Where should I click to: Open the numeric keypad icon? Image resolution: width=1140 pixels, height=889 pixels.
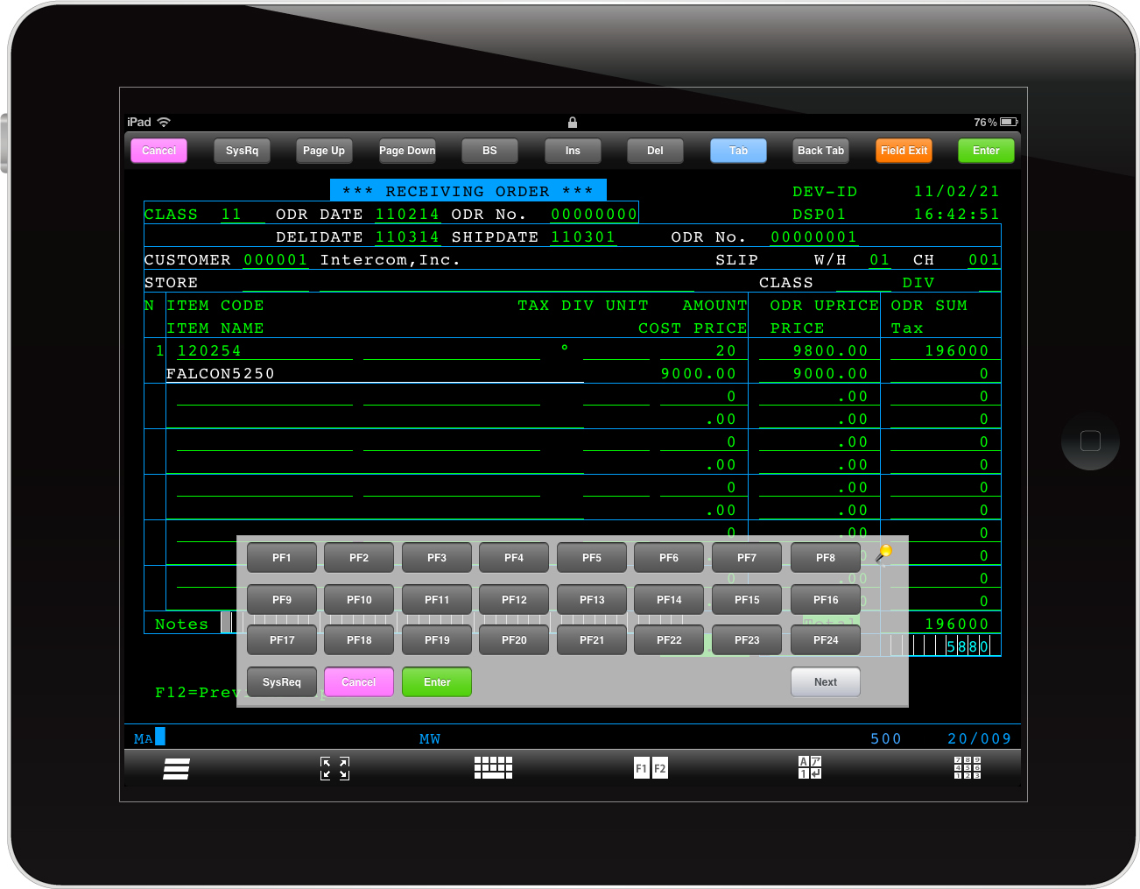tap(968, 768)
